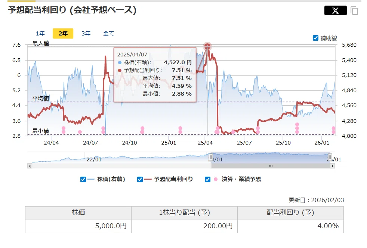
Task: Click the 最大値 line label on chart
Action: point(40,43)
